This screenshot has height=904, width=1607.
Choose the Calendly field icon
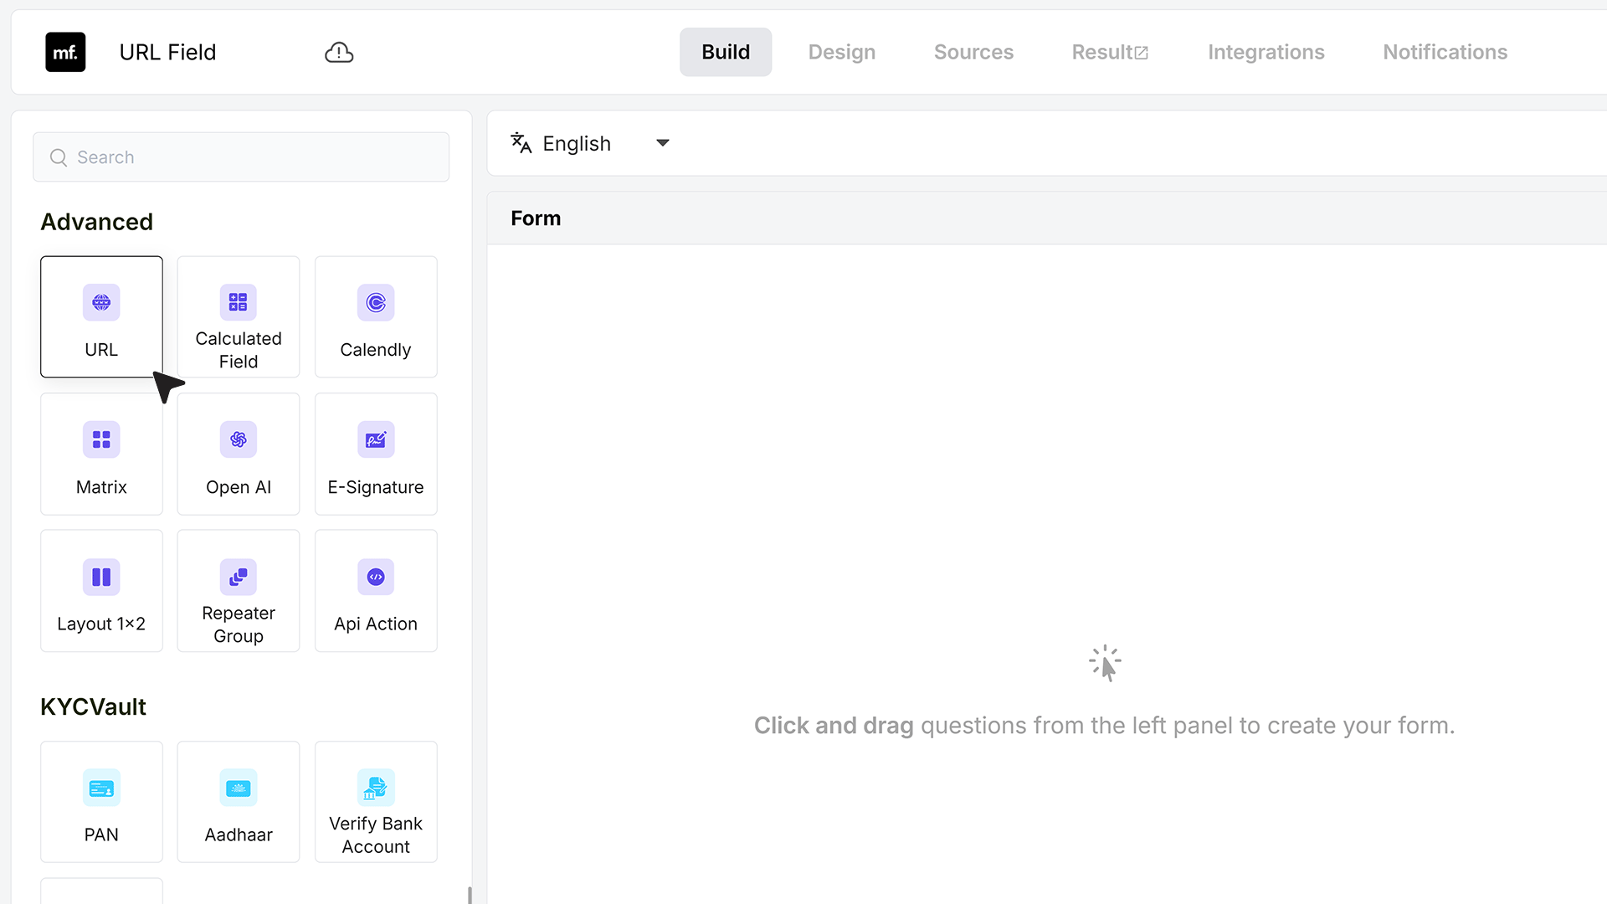tap(376, 302)
